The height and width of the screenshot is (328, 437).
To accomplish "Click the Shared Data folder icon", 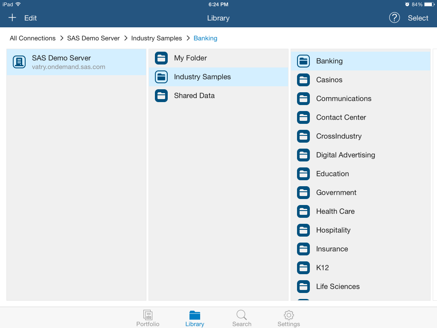I will pyautogui.click(x=161, y=96).
